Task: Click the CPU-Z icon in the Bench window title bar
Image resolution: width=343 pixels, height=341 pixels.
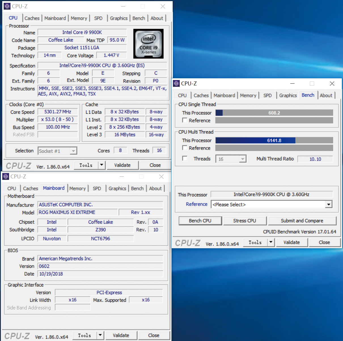Action: pos(176,83)
